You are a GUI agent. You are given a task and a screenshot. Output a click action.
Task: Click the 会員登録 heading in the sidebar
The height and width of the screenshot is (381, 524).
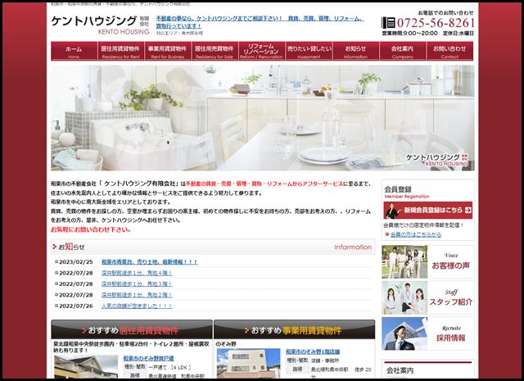[398, 189]
